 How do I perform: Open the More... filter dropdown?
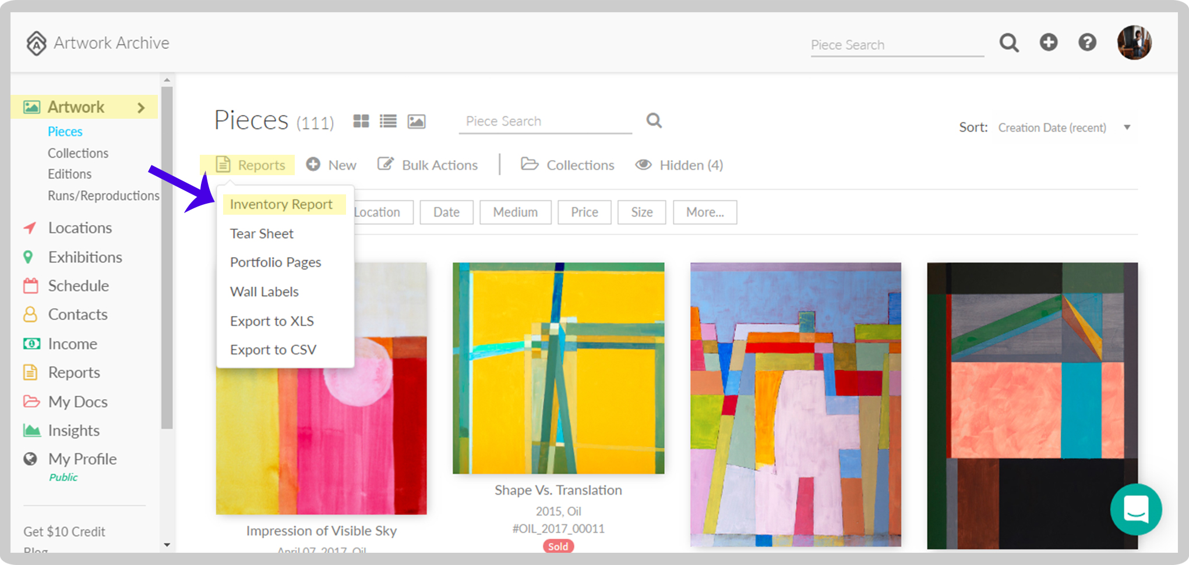705,212
